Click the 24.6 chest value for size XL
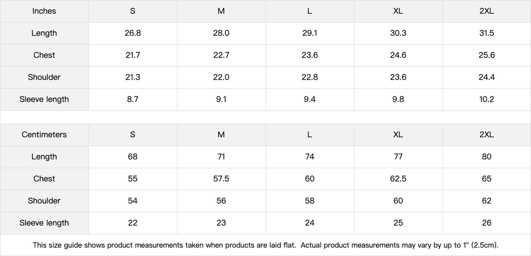This screenshot has height=256, width=531. (x=398, y=55)
